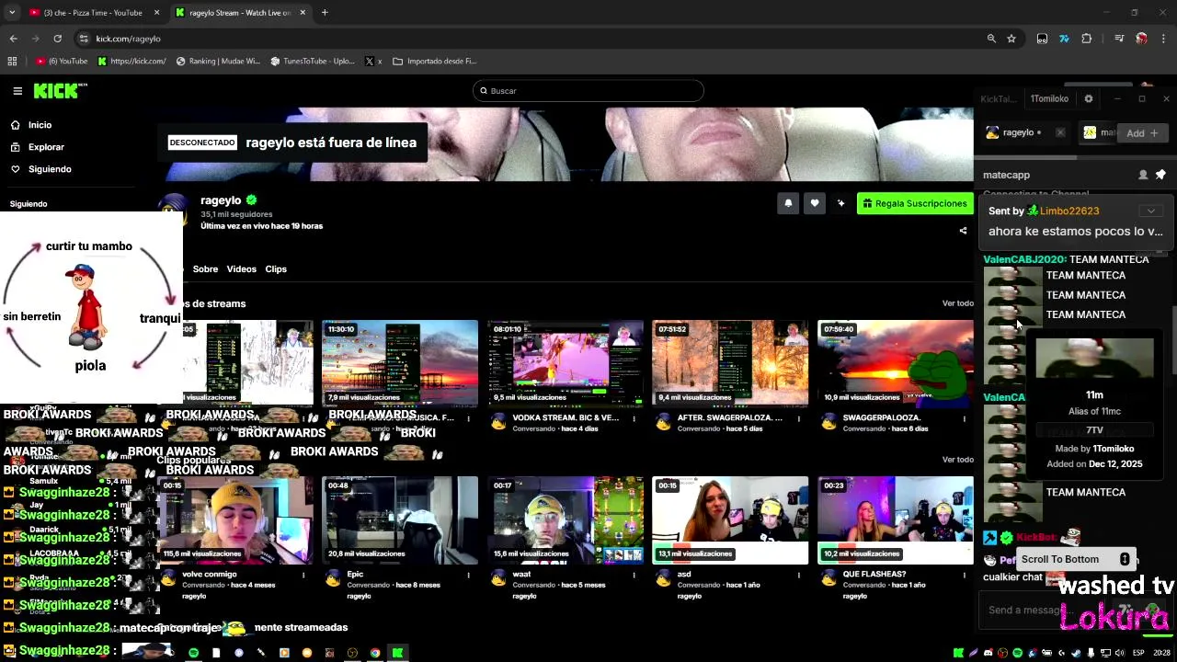Click the 1Tomiloko emote author link
The width and height of the screenshot is (1177, 662).
pyautogui.click(x=1114, y=449)
